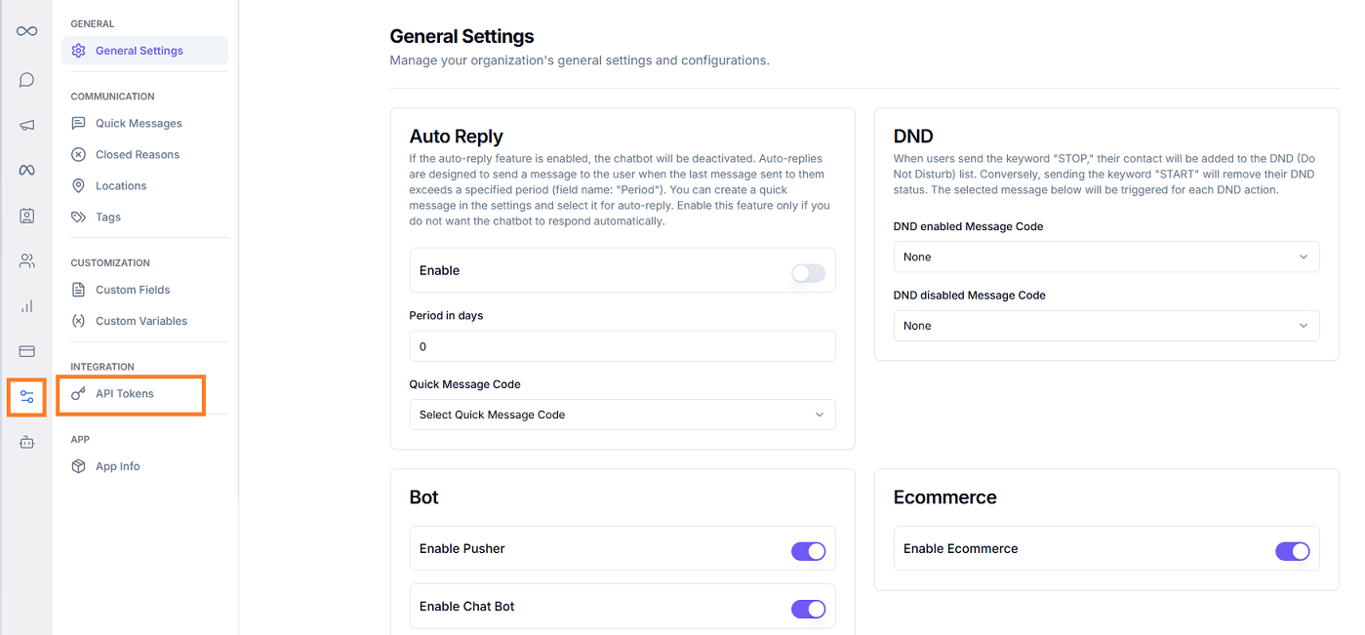Image resolution: width=1365 pixels, height=635 pixels.
Task: Open Custom Fields settings page
Action: pyautogui.click(x=133, y=290)
